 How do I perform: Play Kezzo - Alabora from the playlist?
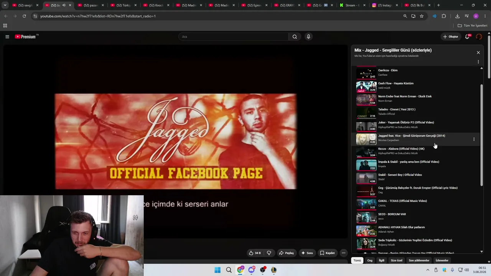click(416, 151)
